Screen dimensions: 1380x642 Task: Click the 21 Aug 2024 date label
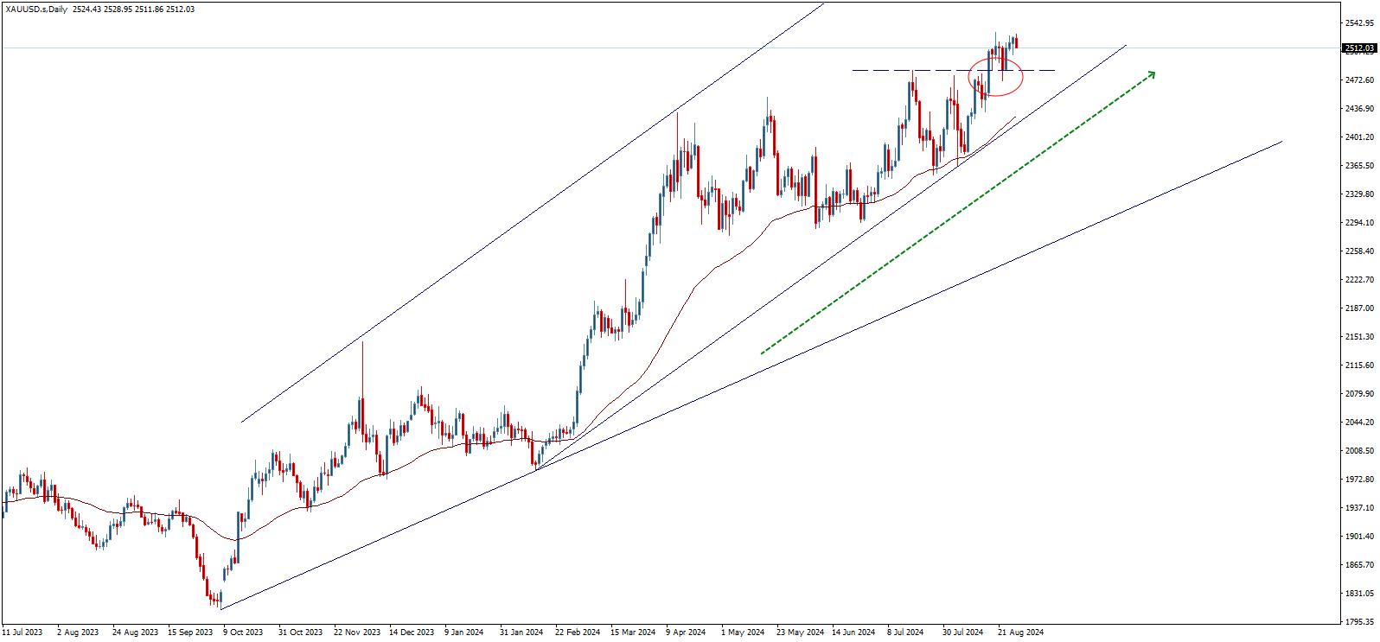pos(1020,632)
